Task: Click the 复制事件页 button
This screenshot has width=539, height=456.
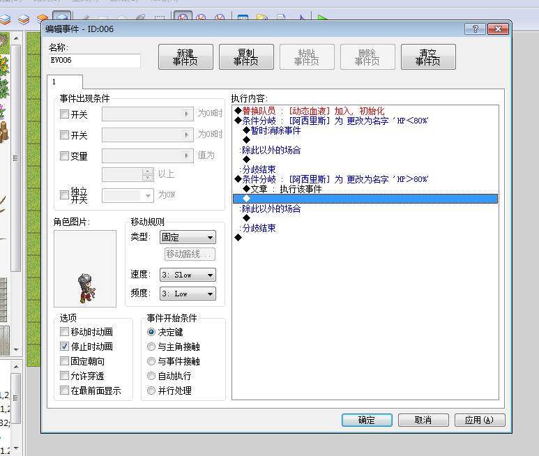Action: (x=246, y=57)
